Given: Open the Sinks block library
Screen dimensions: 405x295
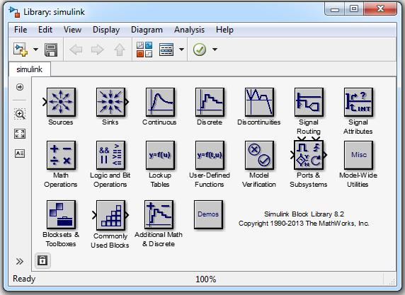Looking at the screenshot, I should [x=110, y=102].
